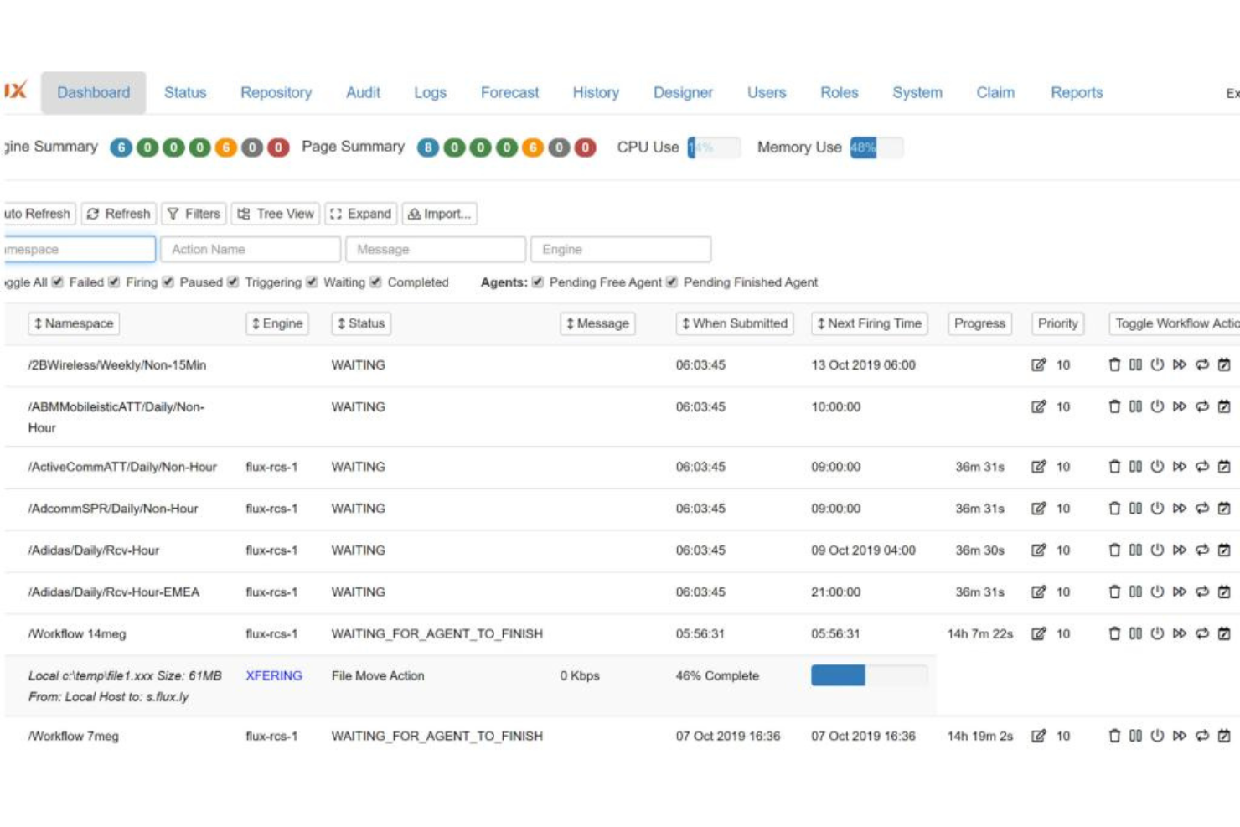Restart /Workflow 7meg using the repeat icon

tap(1198, 737)
